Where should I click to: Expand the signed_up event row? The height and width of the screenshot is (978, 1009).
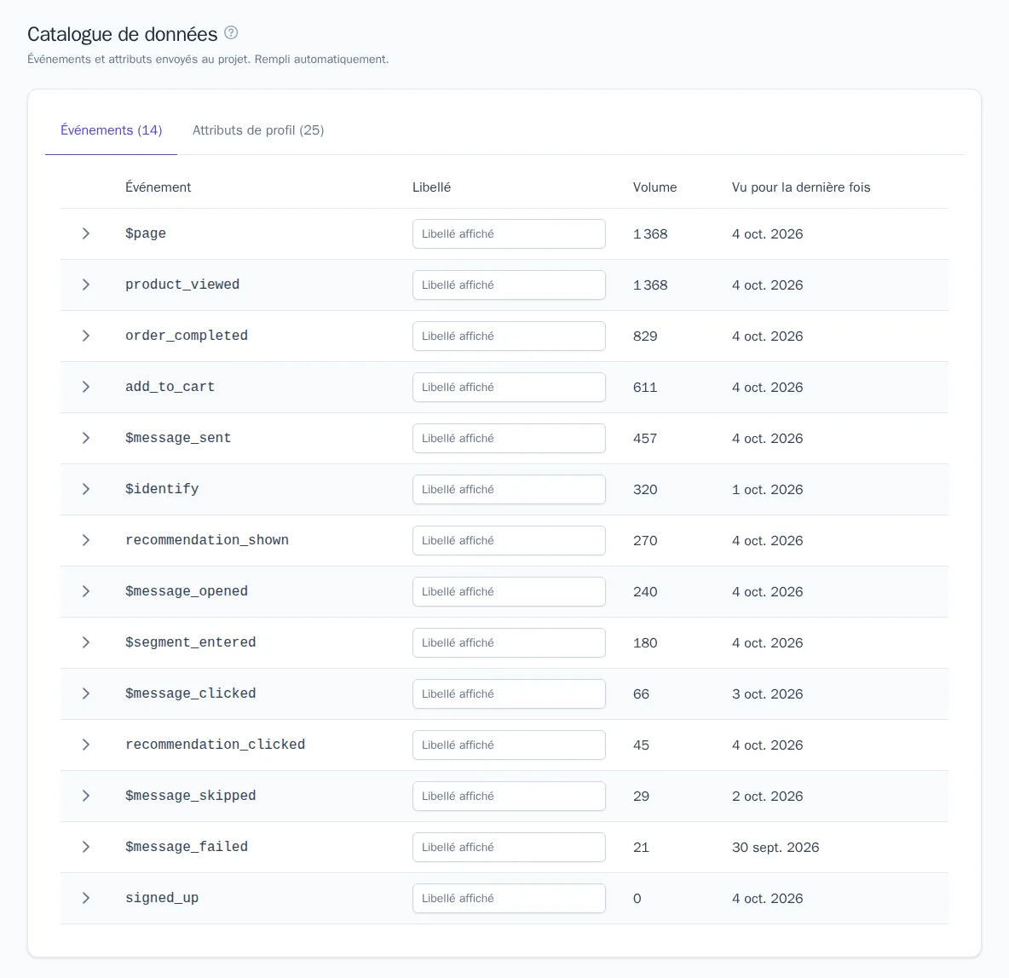click(x=85, y=898)
